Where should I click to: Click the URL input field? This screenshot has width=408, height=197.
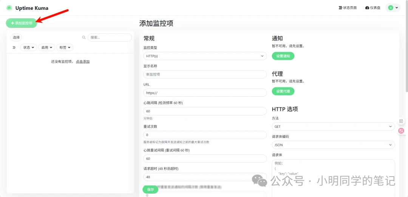click(x=205, y=93)
